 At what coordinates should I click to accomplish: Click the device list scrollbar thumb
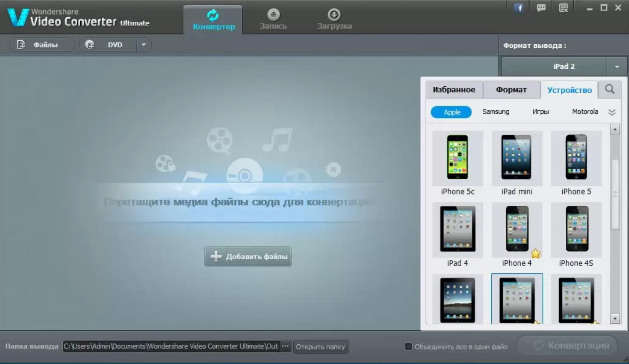point(615,194)
